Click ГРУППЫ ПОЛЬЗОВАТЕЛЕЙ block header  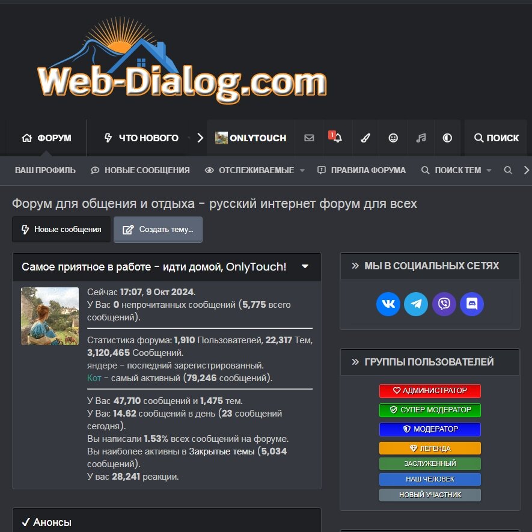click(429, 362)
